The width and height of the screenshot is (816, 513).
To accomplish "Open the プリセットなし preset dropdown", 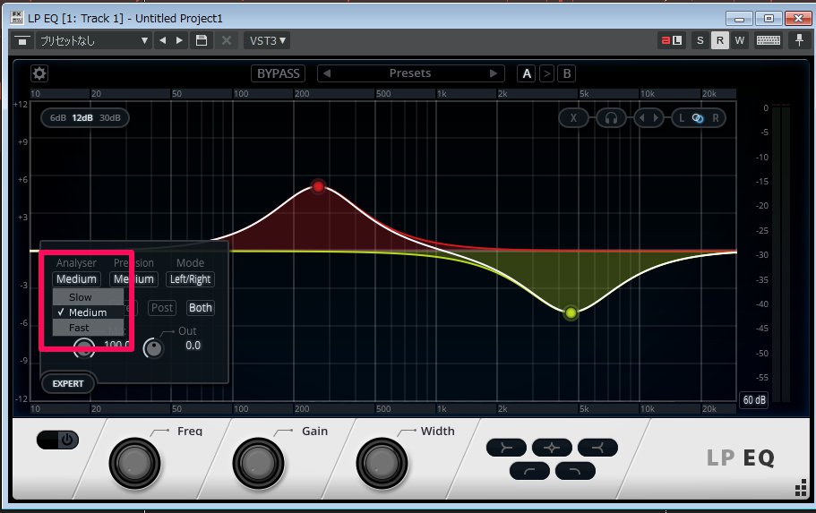I will pyautogui.click(x=94, y=40).
